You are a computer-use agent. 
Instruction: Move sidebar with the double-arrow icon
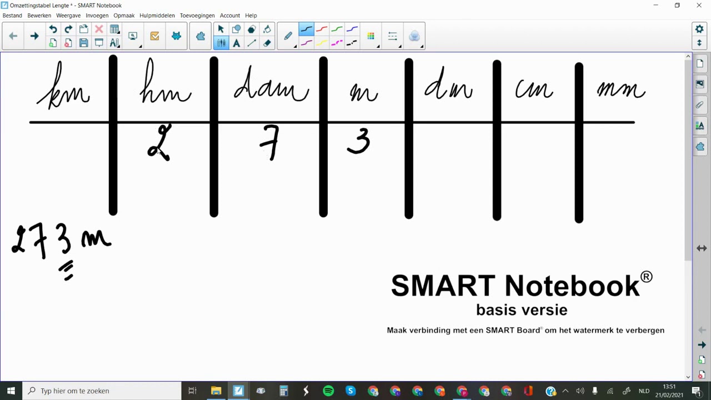[x=702, y=248]
